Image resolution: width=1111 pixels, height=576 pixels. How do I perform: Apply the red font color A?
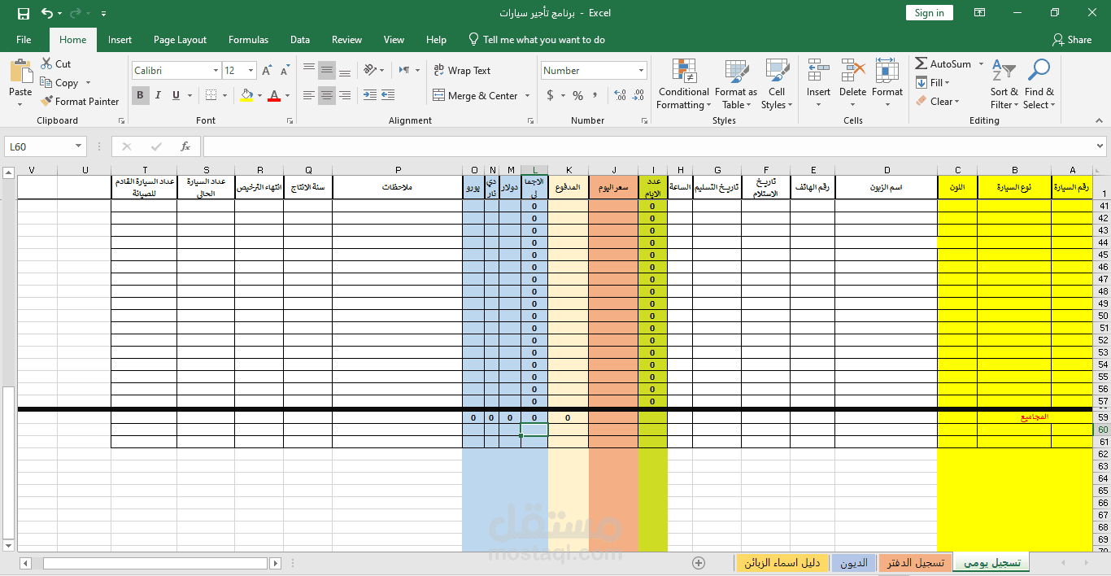(x=274, y=95)
